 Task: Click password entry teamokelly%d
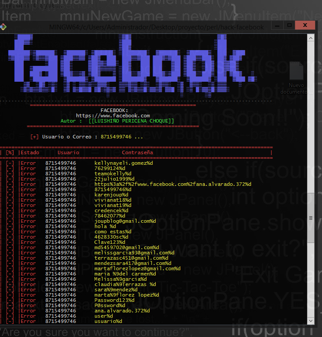tap(113, 174)
